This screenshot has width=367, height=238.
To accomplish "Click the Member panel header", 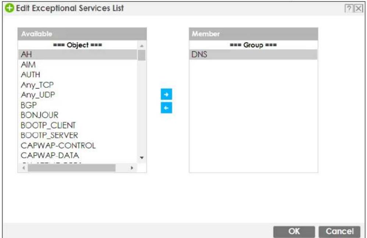I will pyautogui.click(x=253, y=34).
